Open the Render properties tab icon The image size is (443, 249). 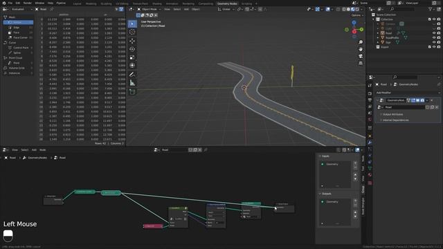(x=370, y=93)
